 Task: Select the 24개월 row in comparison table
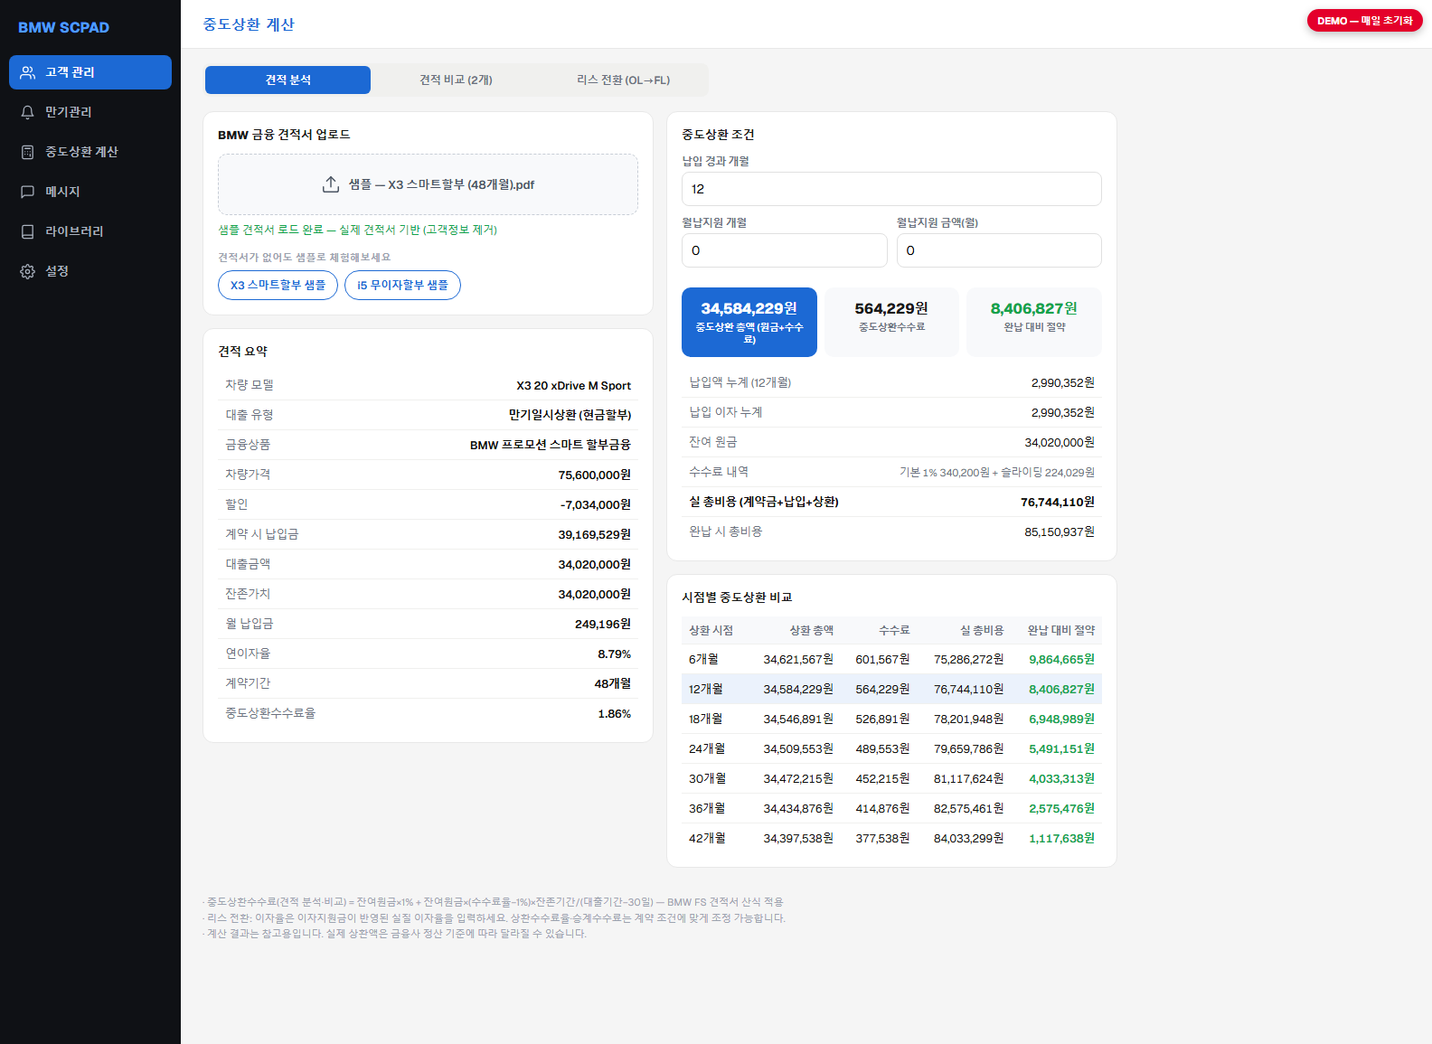coord(891,748)
